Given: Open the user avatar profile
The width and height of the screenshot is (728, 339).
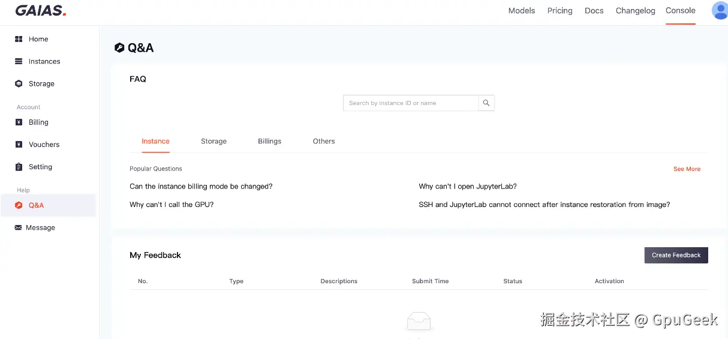Looking at the screenshot, I should pos(720,11).
